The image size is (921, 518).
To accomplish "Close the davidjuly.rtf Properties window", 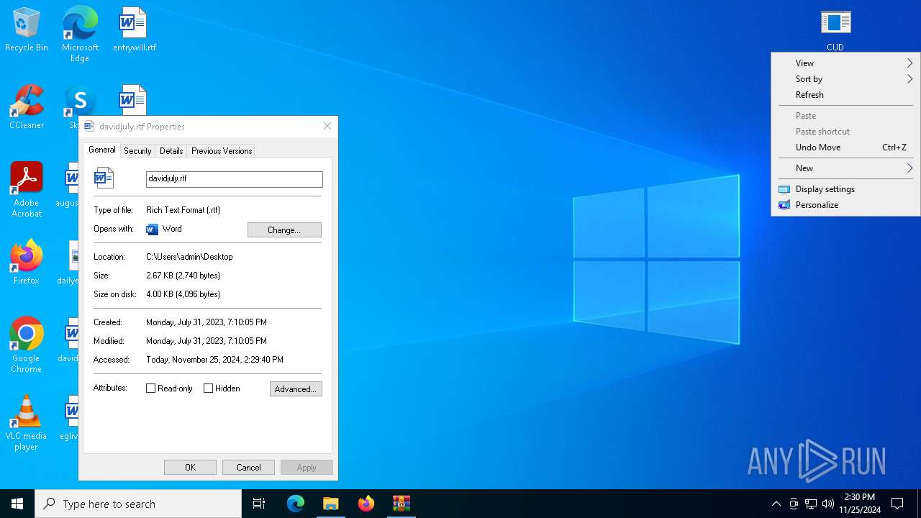I will (327, 126).
